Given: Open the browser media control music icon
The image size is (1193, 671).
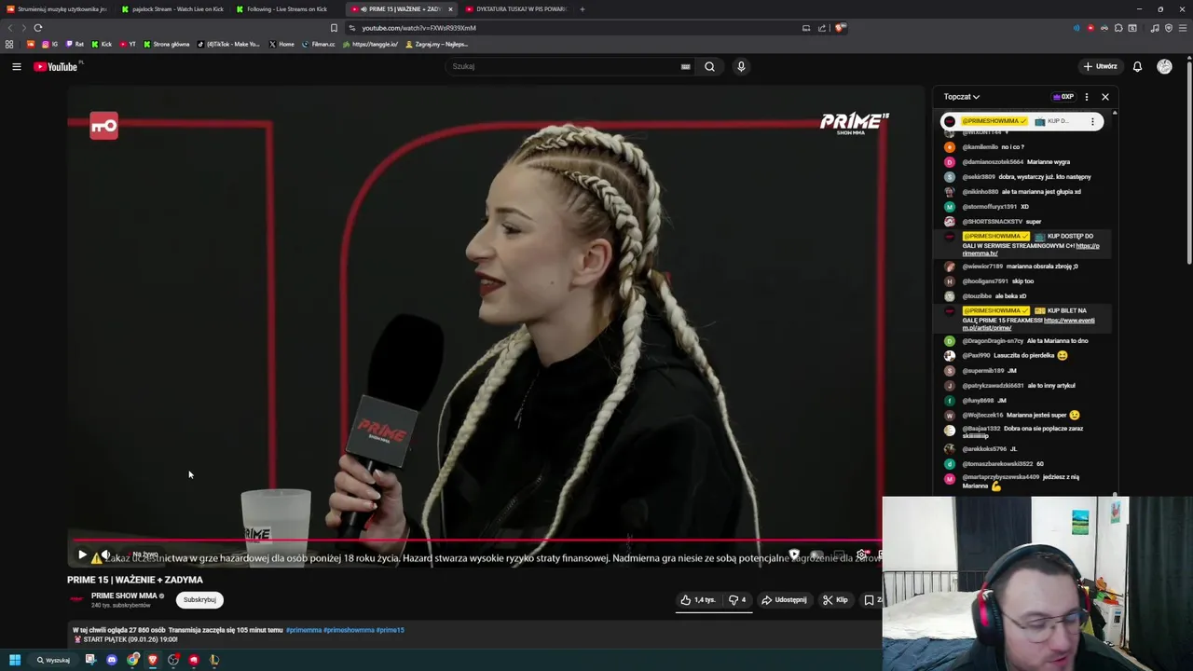Looking at the screenshot, I should [1155, 28].
